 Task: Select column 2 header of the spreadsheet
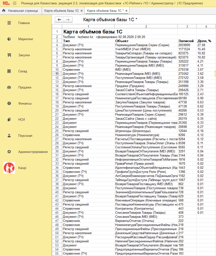146,26
